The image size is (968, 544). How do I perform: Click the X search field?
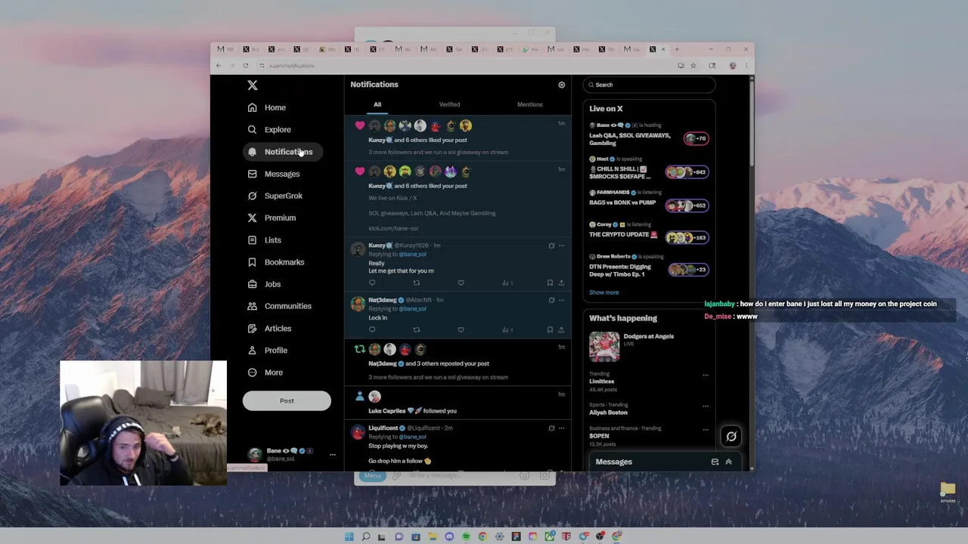649,85
